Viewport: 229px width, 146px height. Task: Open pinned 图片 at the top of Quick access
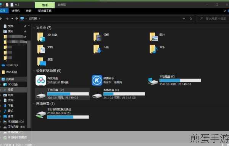8,32
